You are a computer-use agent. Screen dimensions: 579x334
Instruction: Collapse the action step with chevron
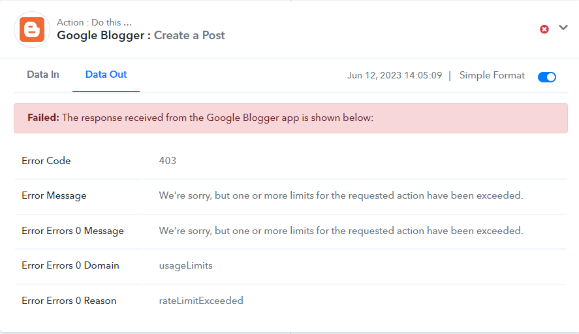(x=563, y=27)
